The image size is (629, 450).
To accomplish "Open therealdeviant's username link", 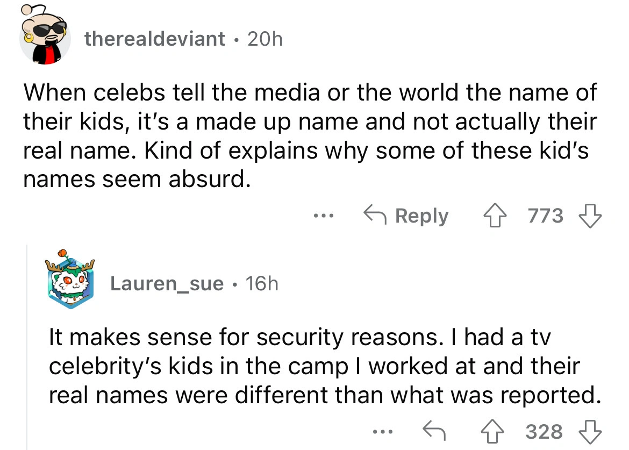I will pos(154,38).
